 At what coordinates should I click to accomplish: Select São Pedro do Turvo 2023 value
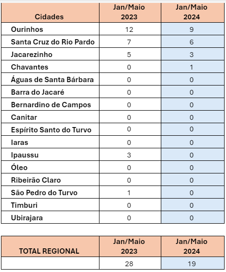click(x=130, y=192)
